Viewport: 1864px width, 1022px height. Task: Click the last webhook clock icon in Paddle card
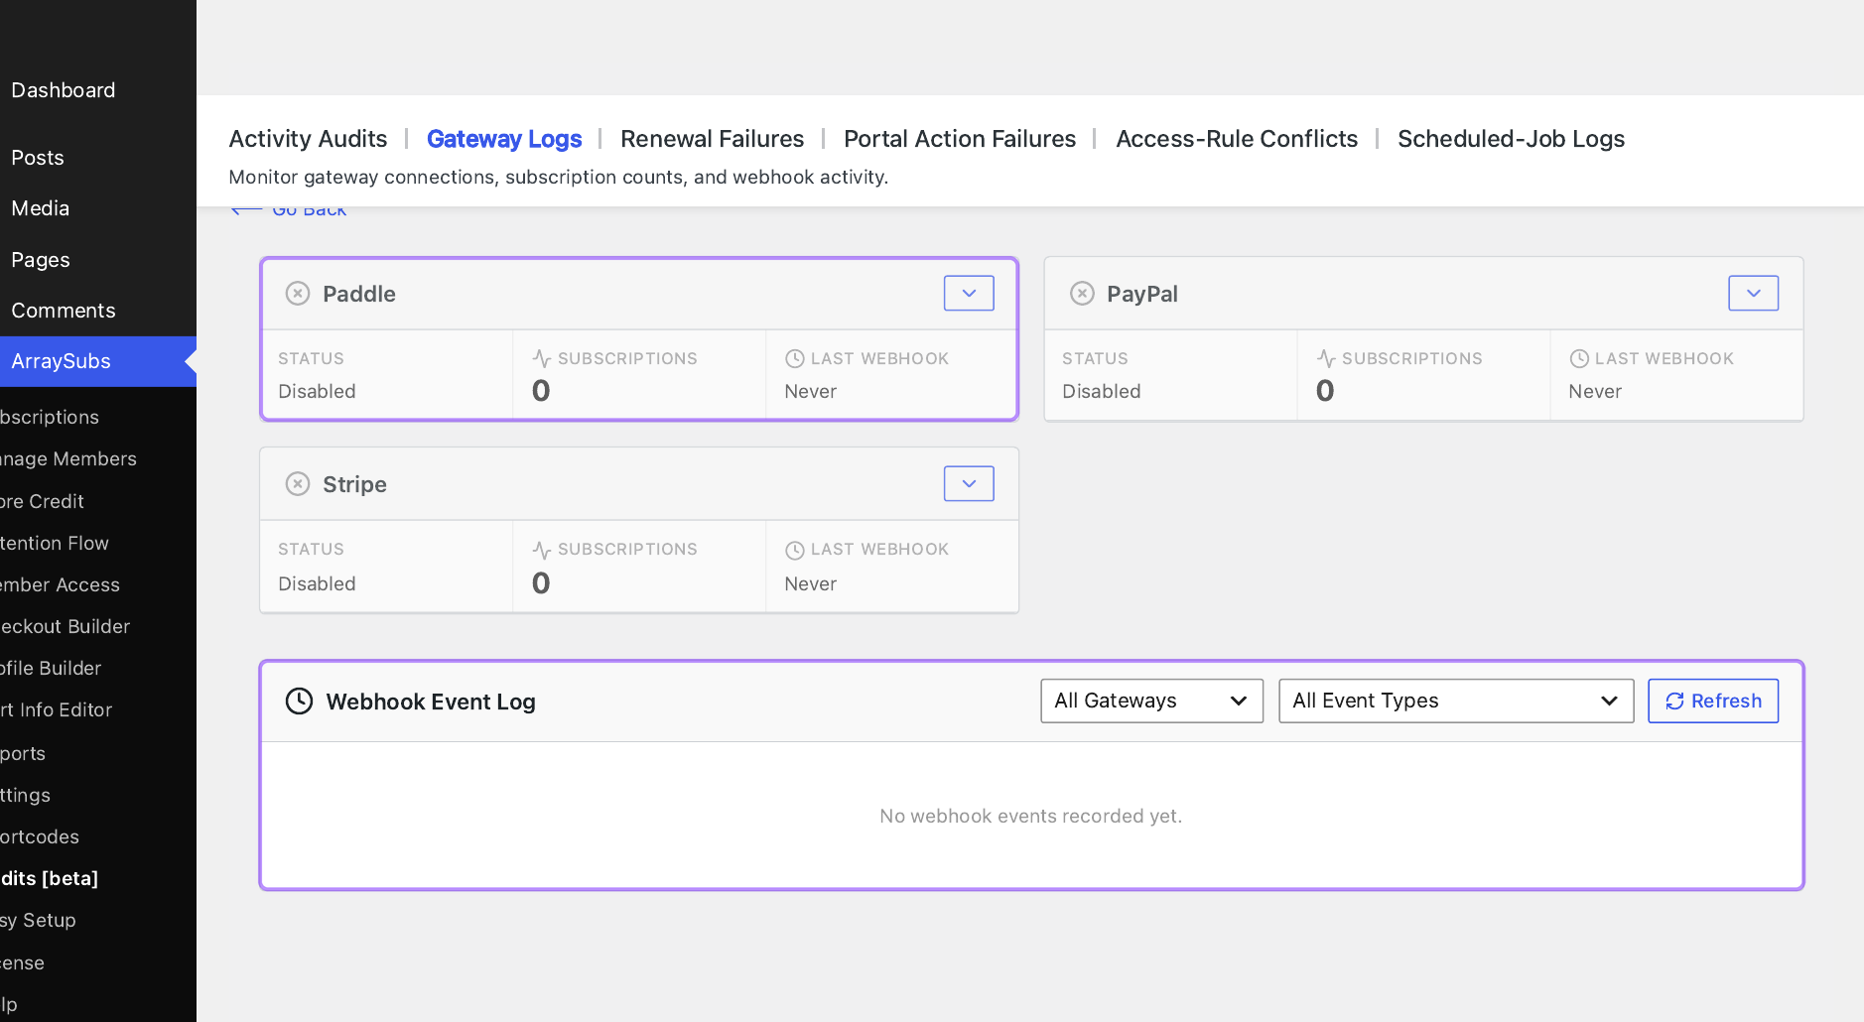(795, 358)
